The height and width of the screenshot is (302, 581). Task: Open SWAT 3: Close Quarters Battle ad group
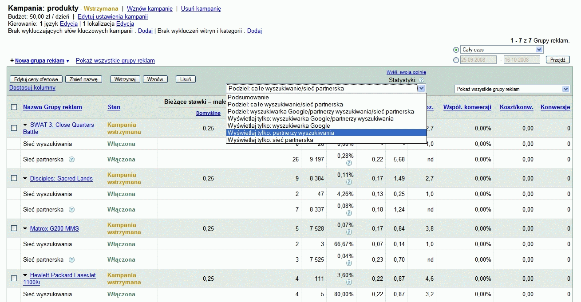pos(59,128)
